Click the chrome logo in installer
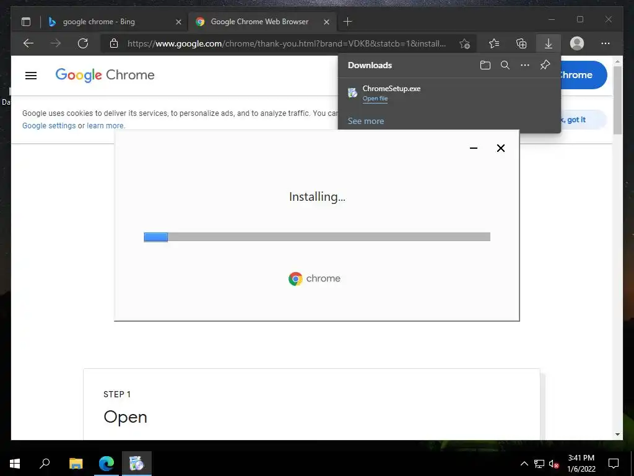Image resolution: width=634 pixels, height=476 pixels. (315, 278)
